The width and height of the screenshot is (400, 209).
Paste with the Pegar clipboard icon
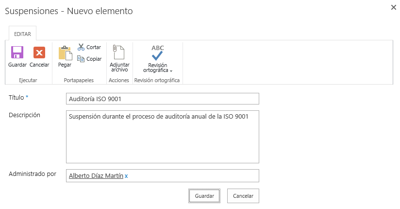[65, 52]
